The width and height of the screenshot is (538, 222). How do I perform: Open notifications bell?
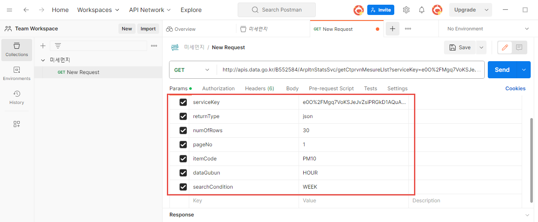[x=422, y=10]
